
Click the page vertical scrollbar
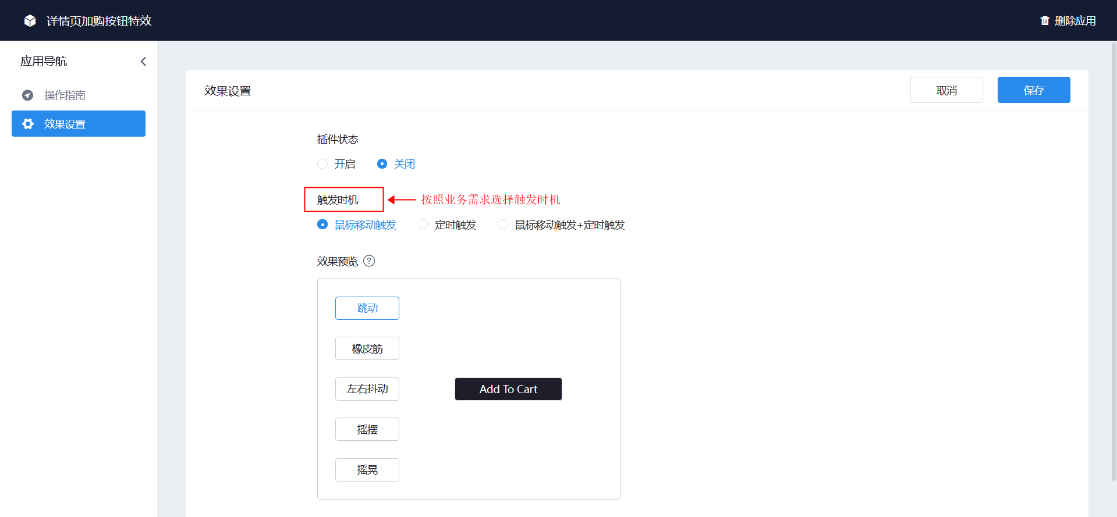1114,262
